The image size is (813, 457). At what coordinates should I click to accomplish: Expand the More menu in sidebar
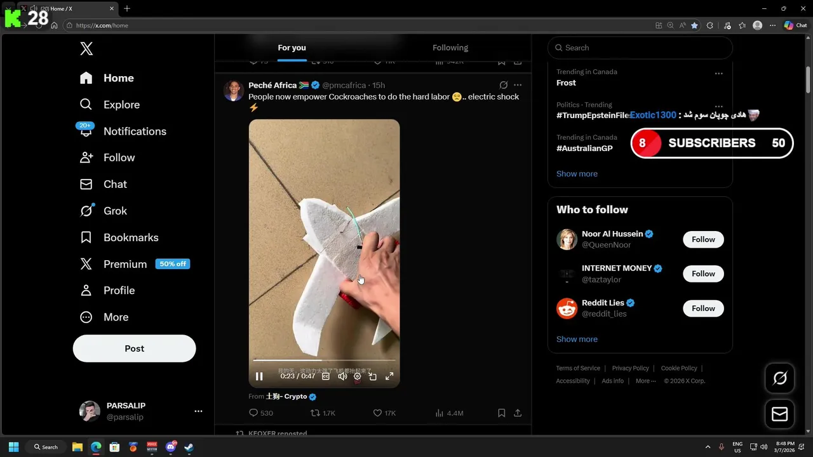pos(104,317)
